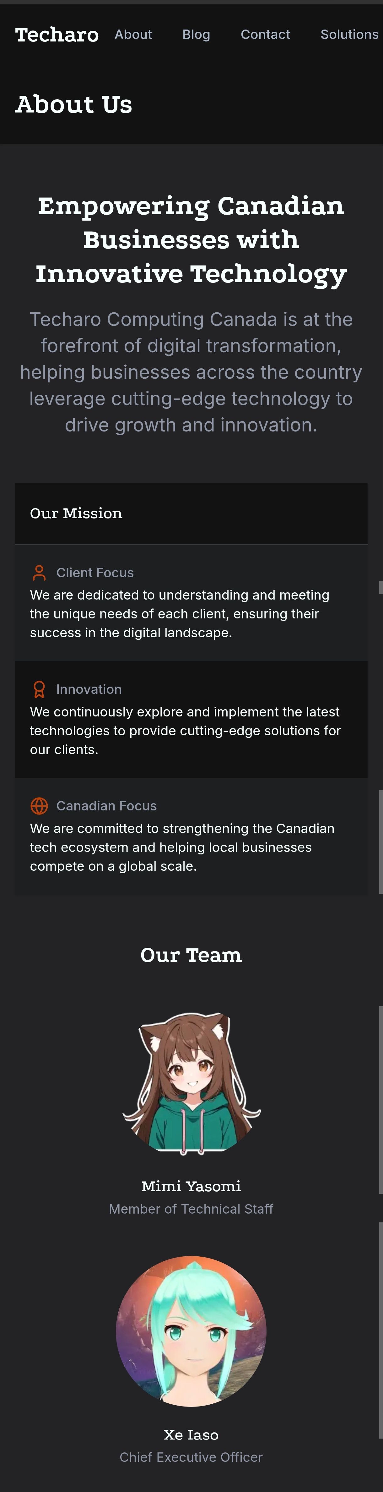383x1492 pixels.
Task: Open the Contact nav link
Action: 265,35
